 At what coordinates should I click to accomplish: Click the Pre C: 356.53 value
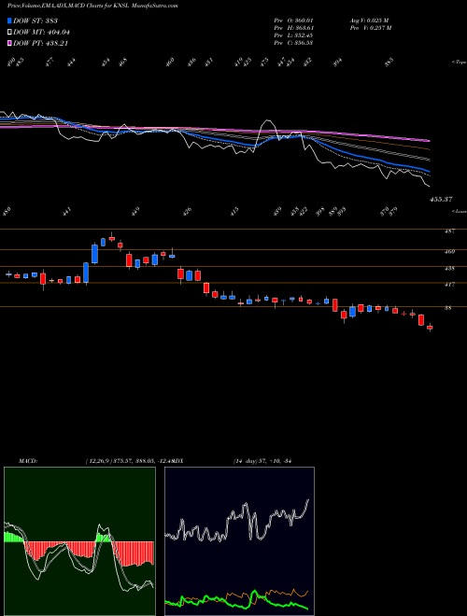pos(293,42)
